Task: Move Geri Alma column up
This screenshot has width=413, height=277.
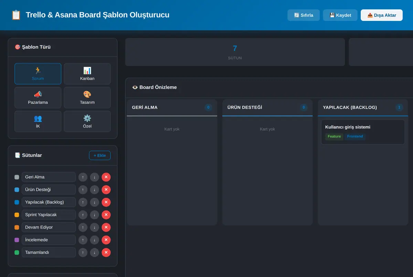Action: [x=83, y=177]
